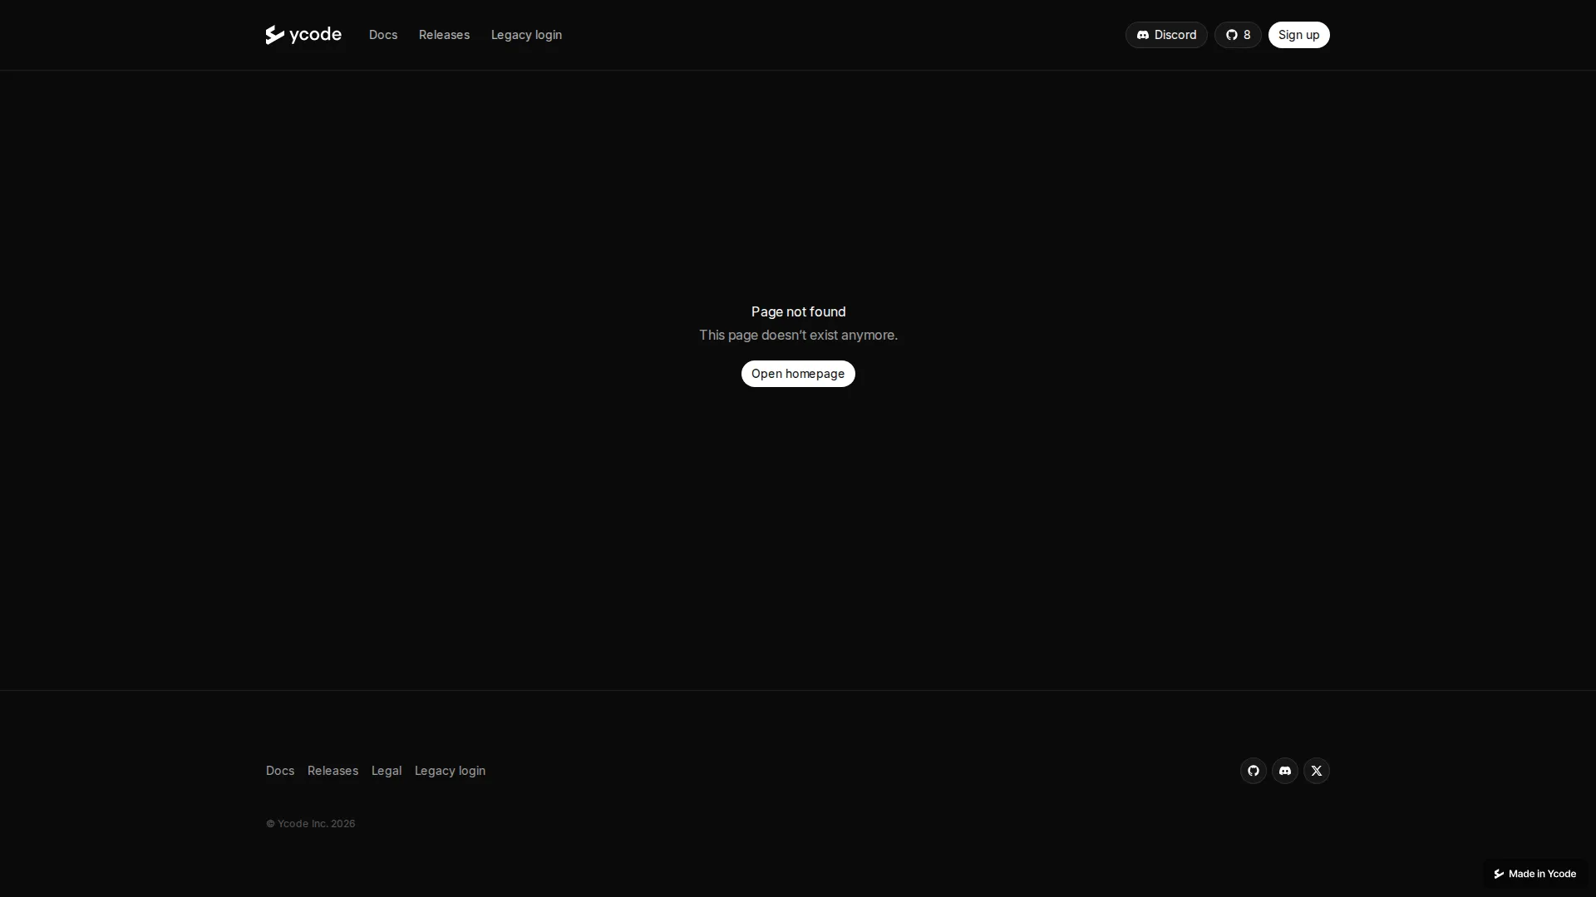
Task: Open Releases from the top navigation
Action: [x=444, y=35]
